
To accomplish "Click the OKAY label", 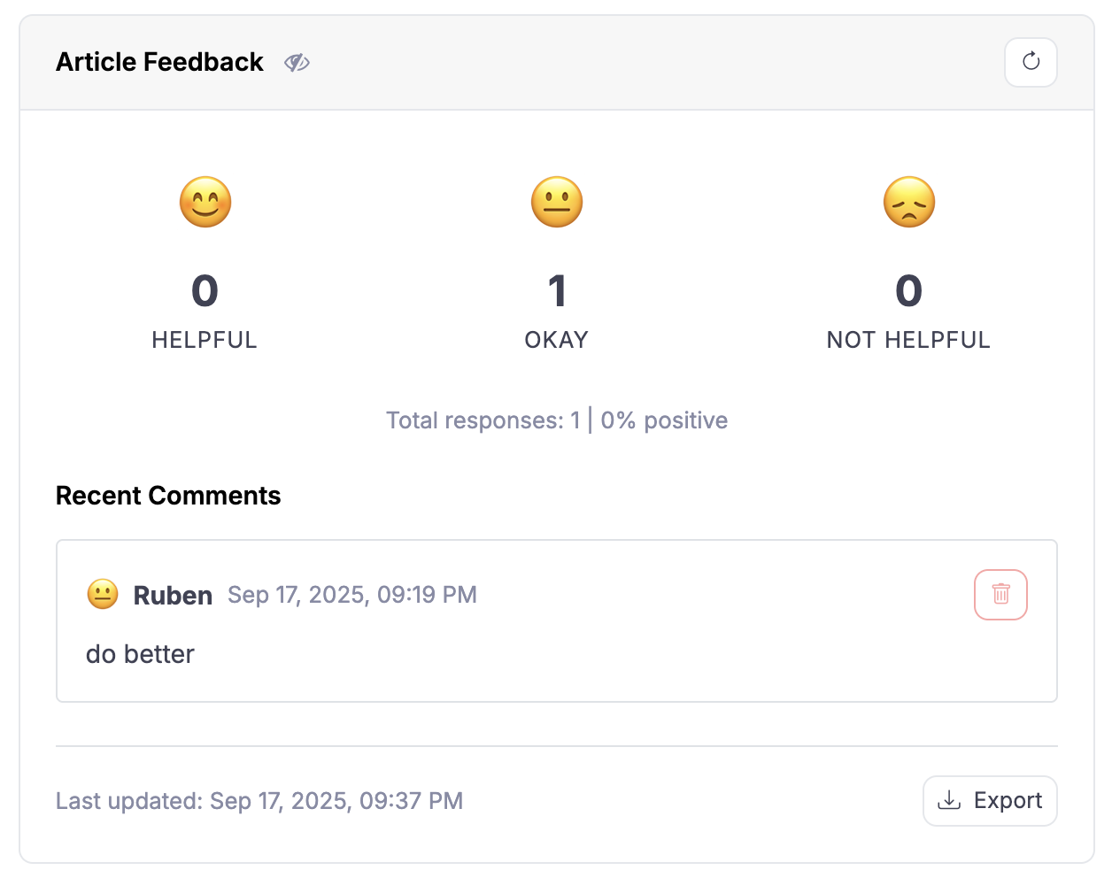I will click(x=557, y=340).
